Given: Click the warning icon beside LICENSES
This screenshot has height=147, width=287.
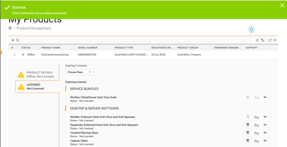Looking at the screenshot, I should tap(21, 87).
